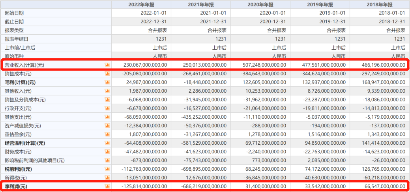
Task: Click the 营业收入(计算)(元) row label
Action: pos(24,65)
